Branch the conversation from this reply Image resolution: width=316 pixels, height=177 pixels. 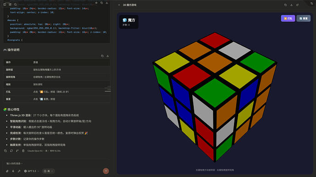[17, 150]
